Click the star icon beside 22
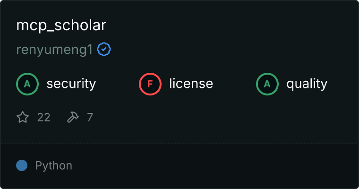 coord(23,117)
